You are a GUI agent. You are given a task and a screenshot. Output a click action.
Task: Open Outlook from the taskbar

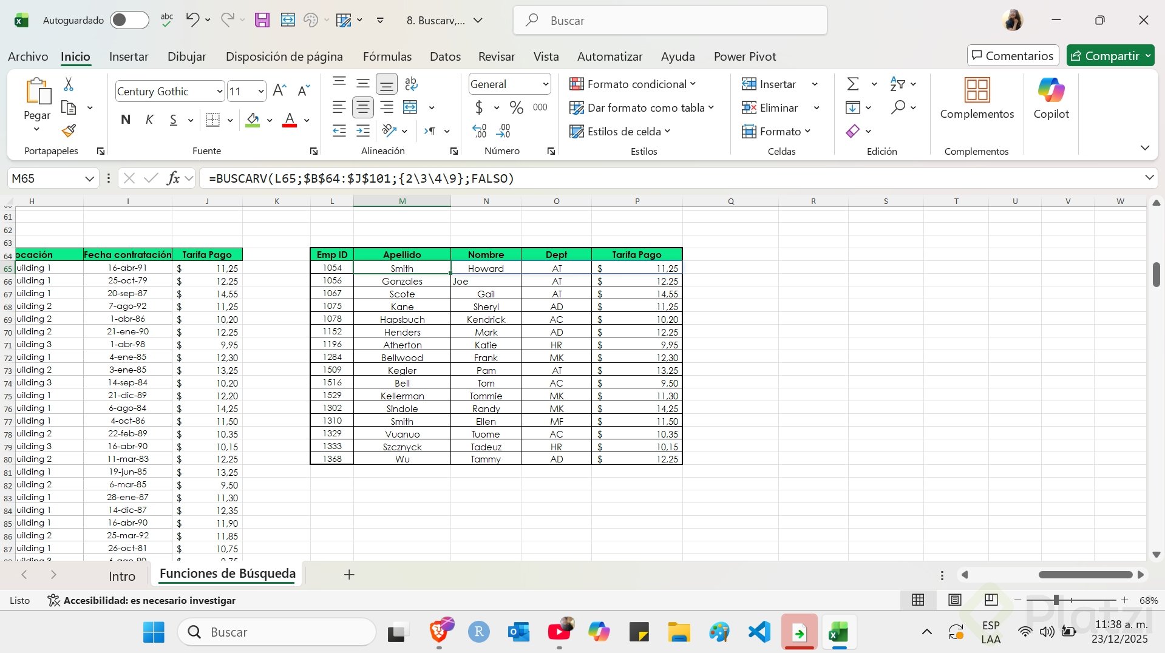tap(519, 632)
